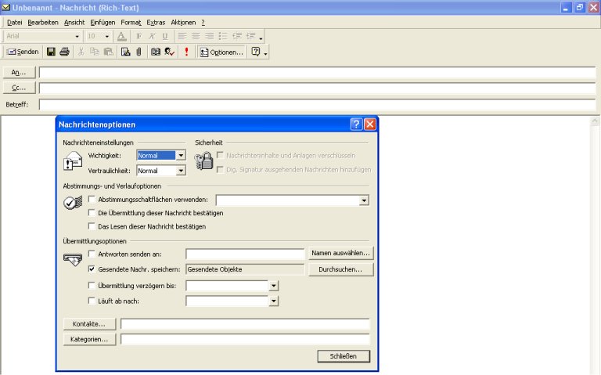
Task: Click the Cc... button
Action: 19,88
